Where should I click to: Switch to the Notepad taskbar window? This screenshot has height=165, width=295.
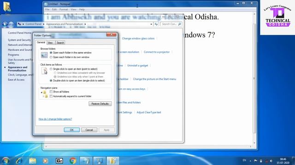point(86,161)
